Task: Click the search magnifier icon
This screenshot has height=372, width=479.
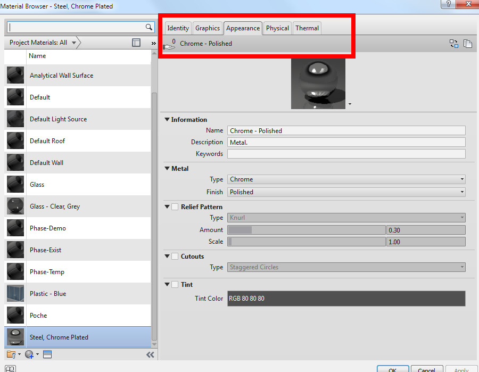Action: pos(149,27)
